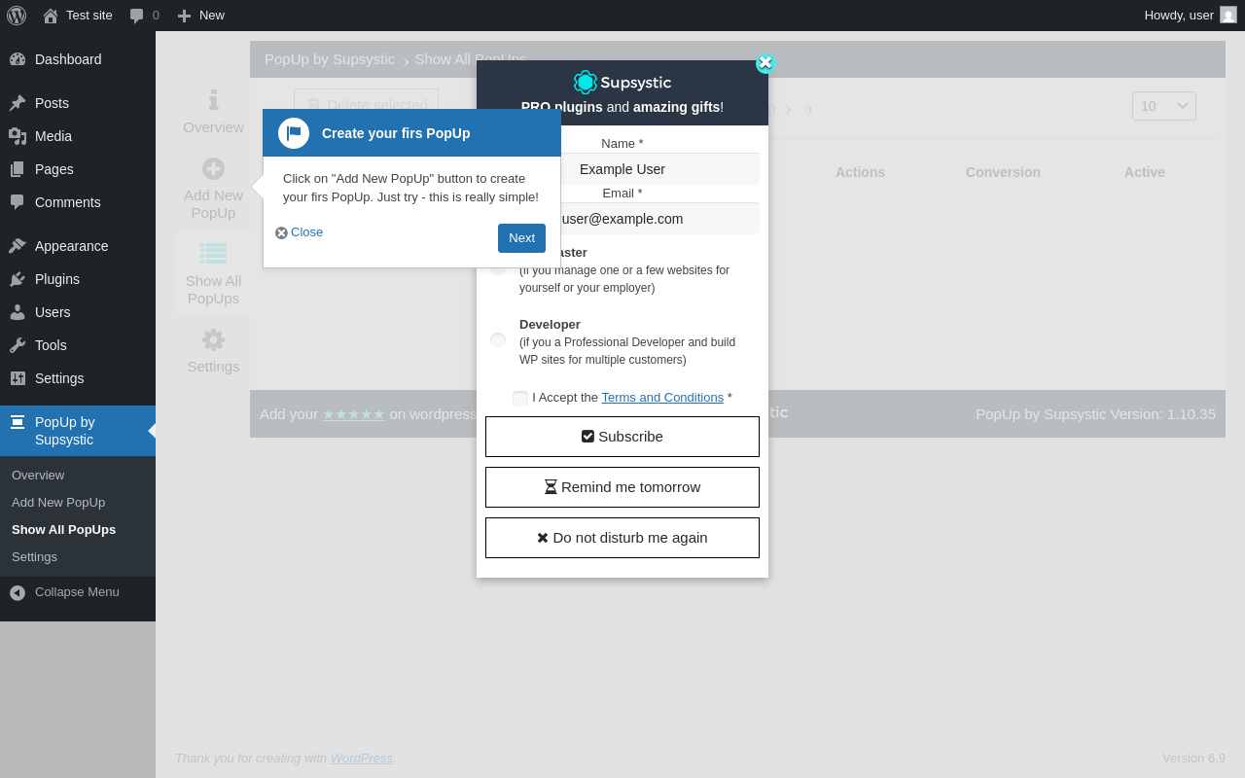The height and width of the screenshot is (778, 1245).
Task: Click the Version 6.9 footer text
Action: (x=1193, y=759)
